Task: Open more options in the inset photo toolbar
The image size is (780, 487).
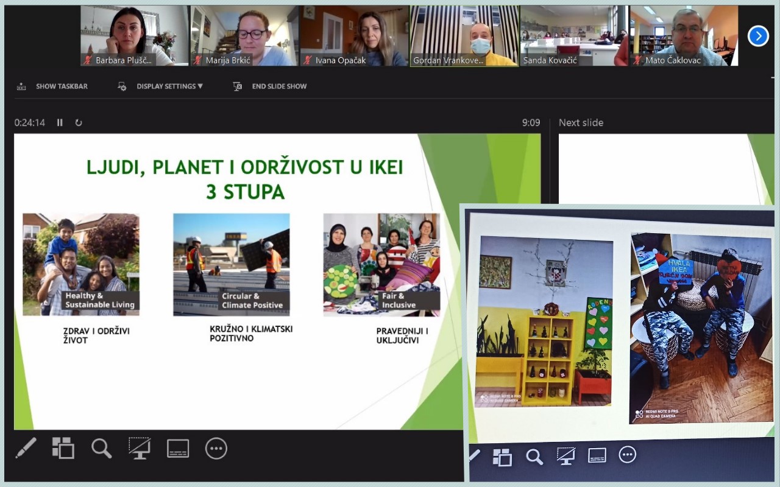Action: pos(628,454)
